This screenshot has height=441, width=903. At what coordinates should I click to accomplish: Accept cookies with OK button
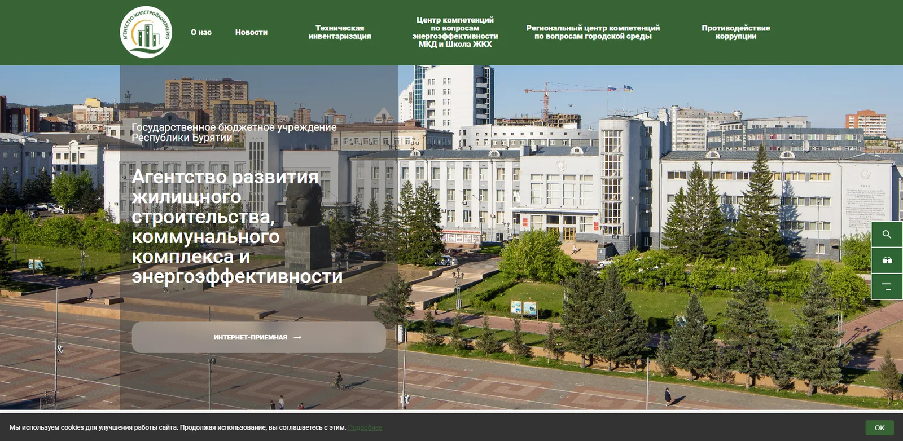tap(879, 427)
